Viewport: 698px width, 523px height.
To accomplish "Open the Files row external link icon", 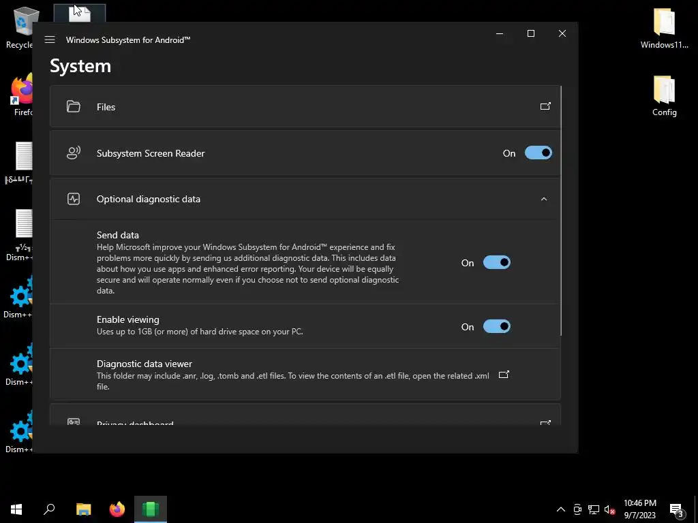I will pos(545,106).
